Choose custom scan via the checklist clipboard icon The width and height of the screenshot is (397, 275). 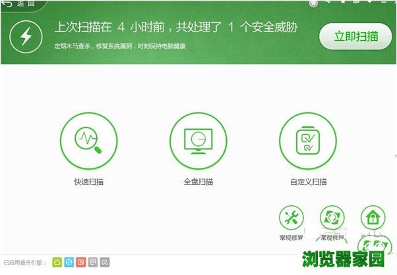(x=308, y=141)
